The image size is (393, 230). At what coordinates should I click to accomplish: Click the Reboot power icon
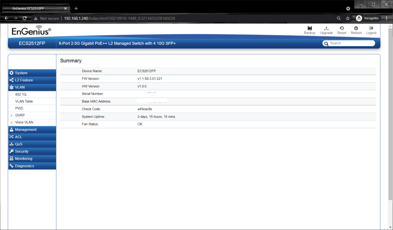(x=356, y=28)
